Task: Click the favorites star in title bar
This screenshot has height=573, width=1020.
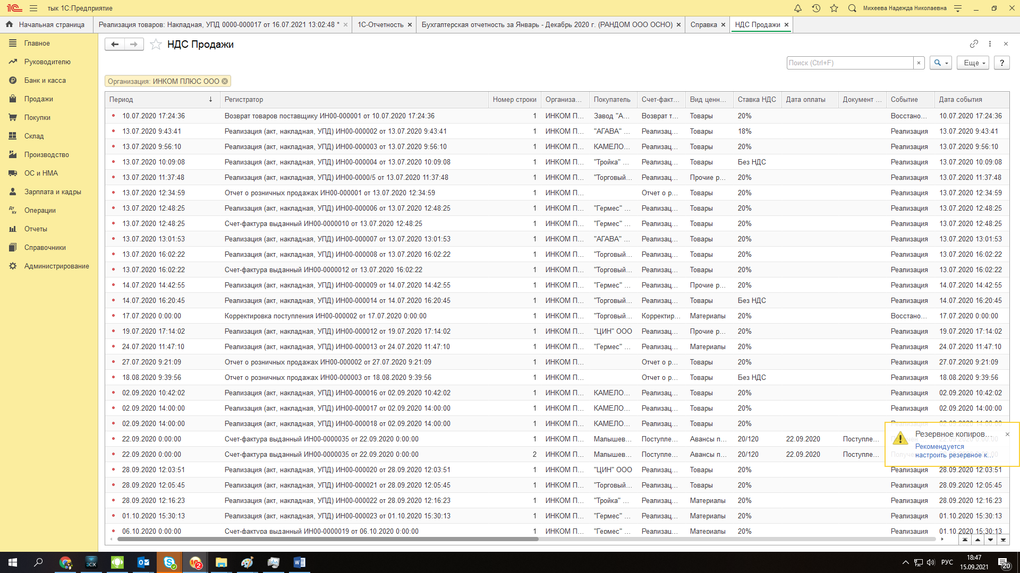Action: (834, 8)
